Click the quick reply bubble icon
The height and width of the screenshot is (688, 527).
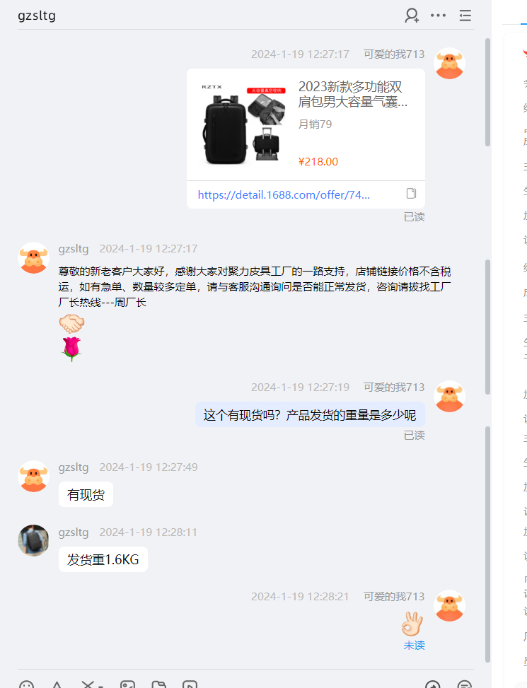(464, 685)
